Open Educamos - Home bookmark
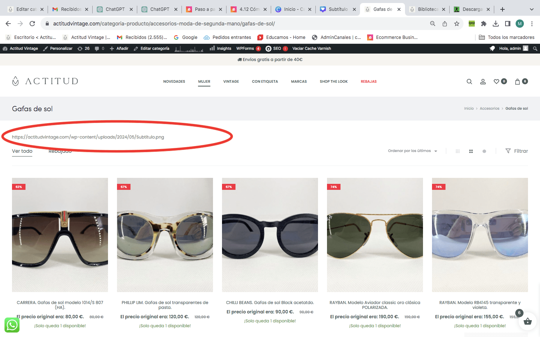 tap(281, 37)
